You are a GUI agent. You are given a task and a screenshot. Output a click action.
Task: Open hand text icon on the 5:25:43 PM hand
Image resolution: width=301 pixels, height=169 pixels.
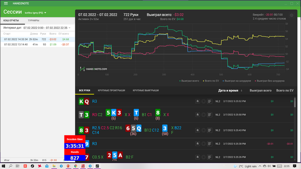point(210,130)
